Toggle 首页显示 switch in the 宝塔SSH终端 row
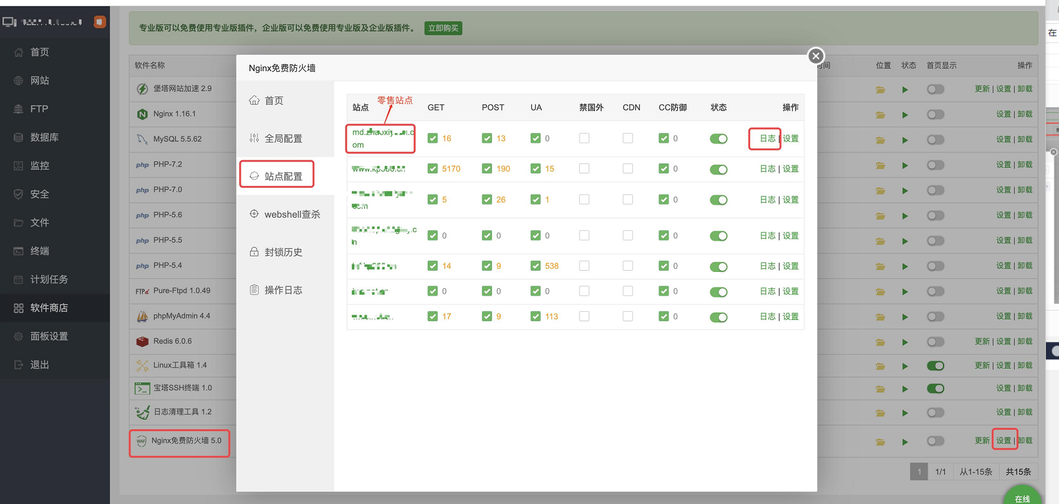The image size is (1059, 504). [936, 389]
